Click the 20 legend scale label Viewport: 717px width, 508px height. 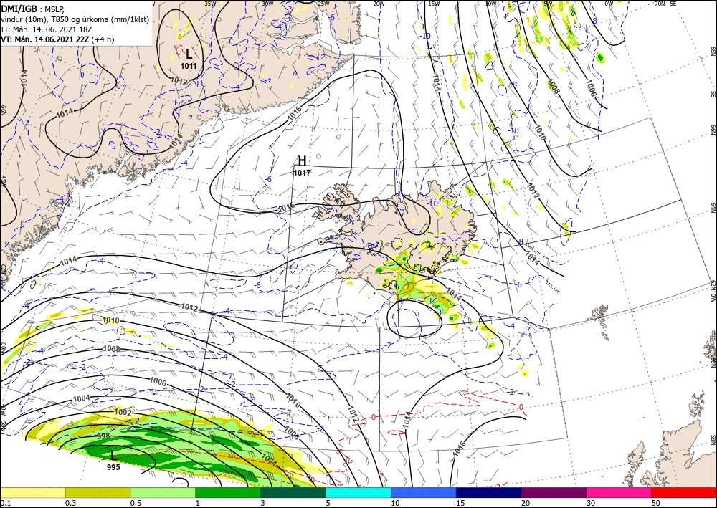526,503
